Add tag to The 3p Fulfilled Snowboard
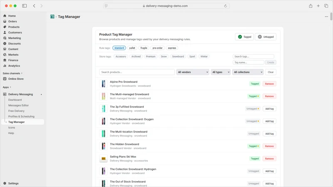The image size is (333, 187). pyautogui.click(x=269, y=109)
